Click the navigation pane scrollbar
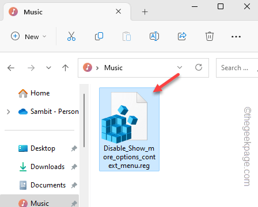Screen dimensions: 258x207 (x=84, y=120)
